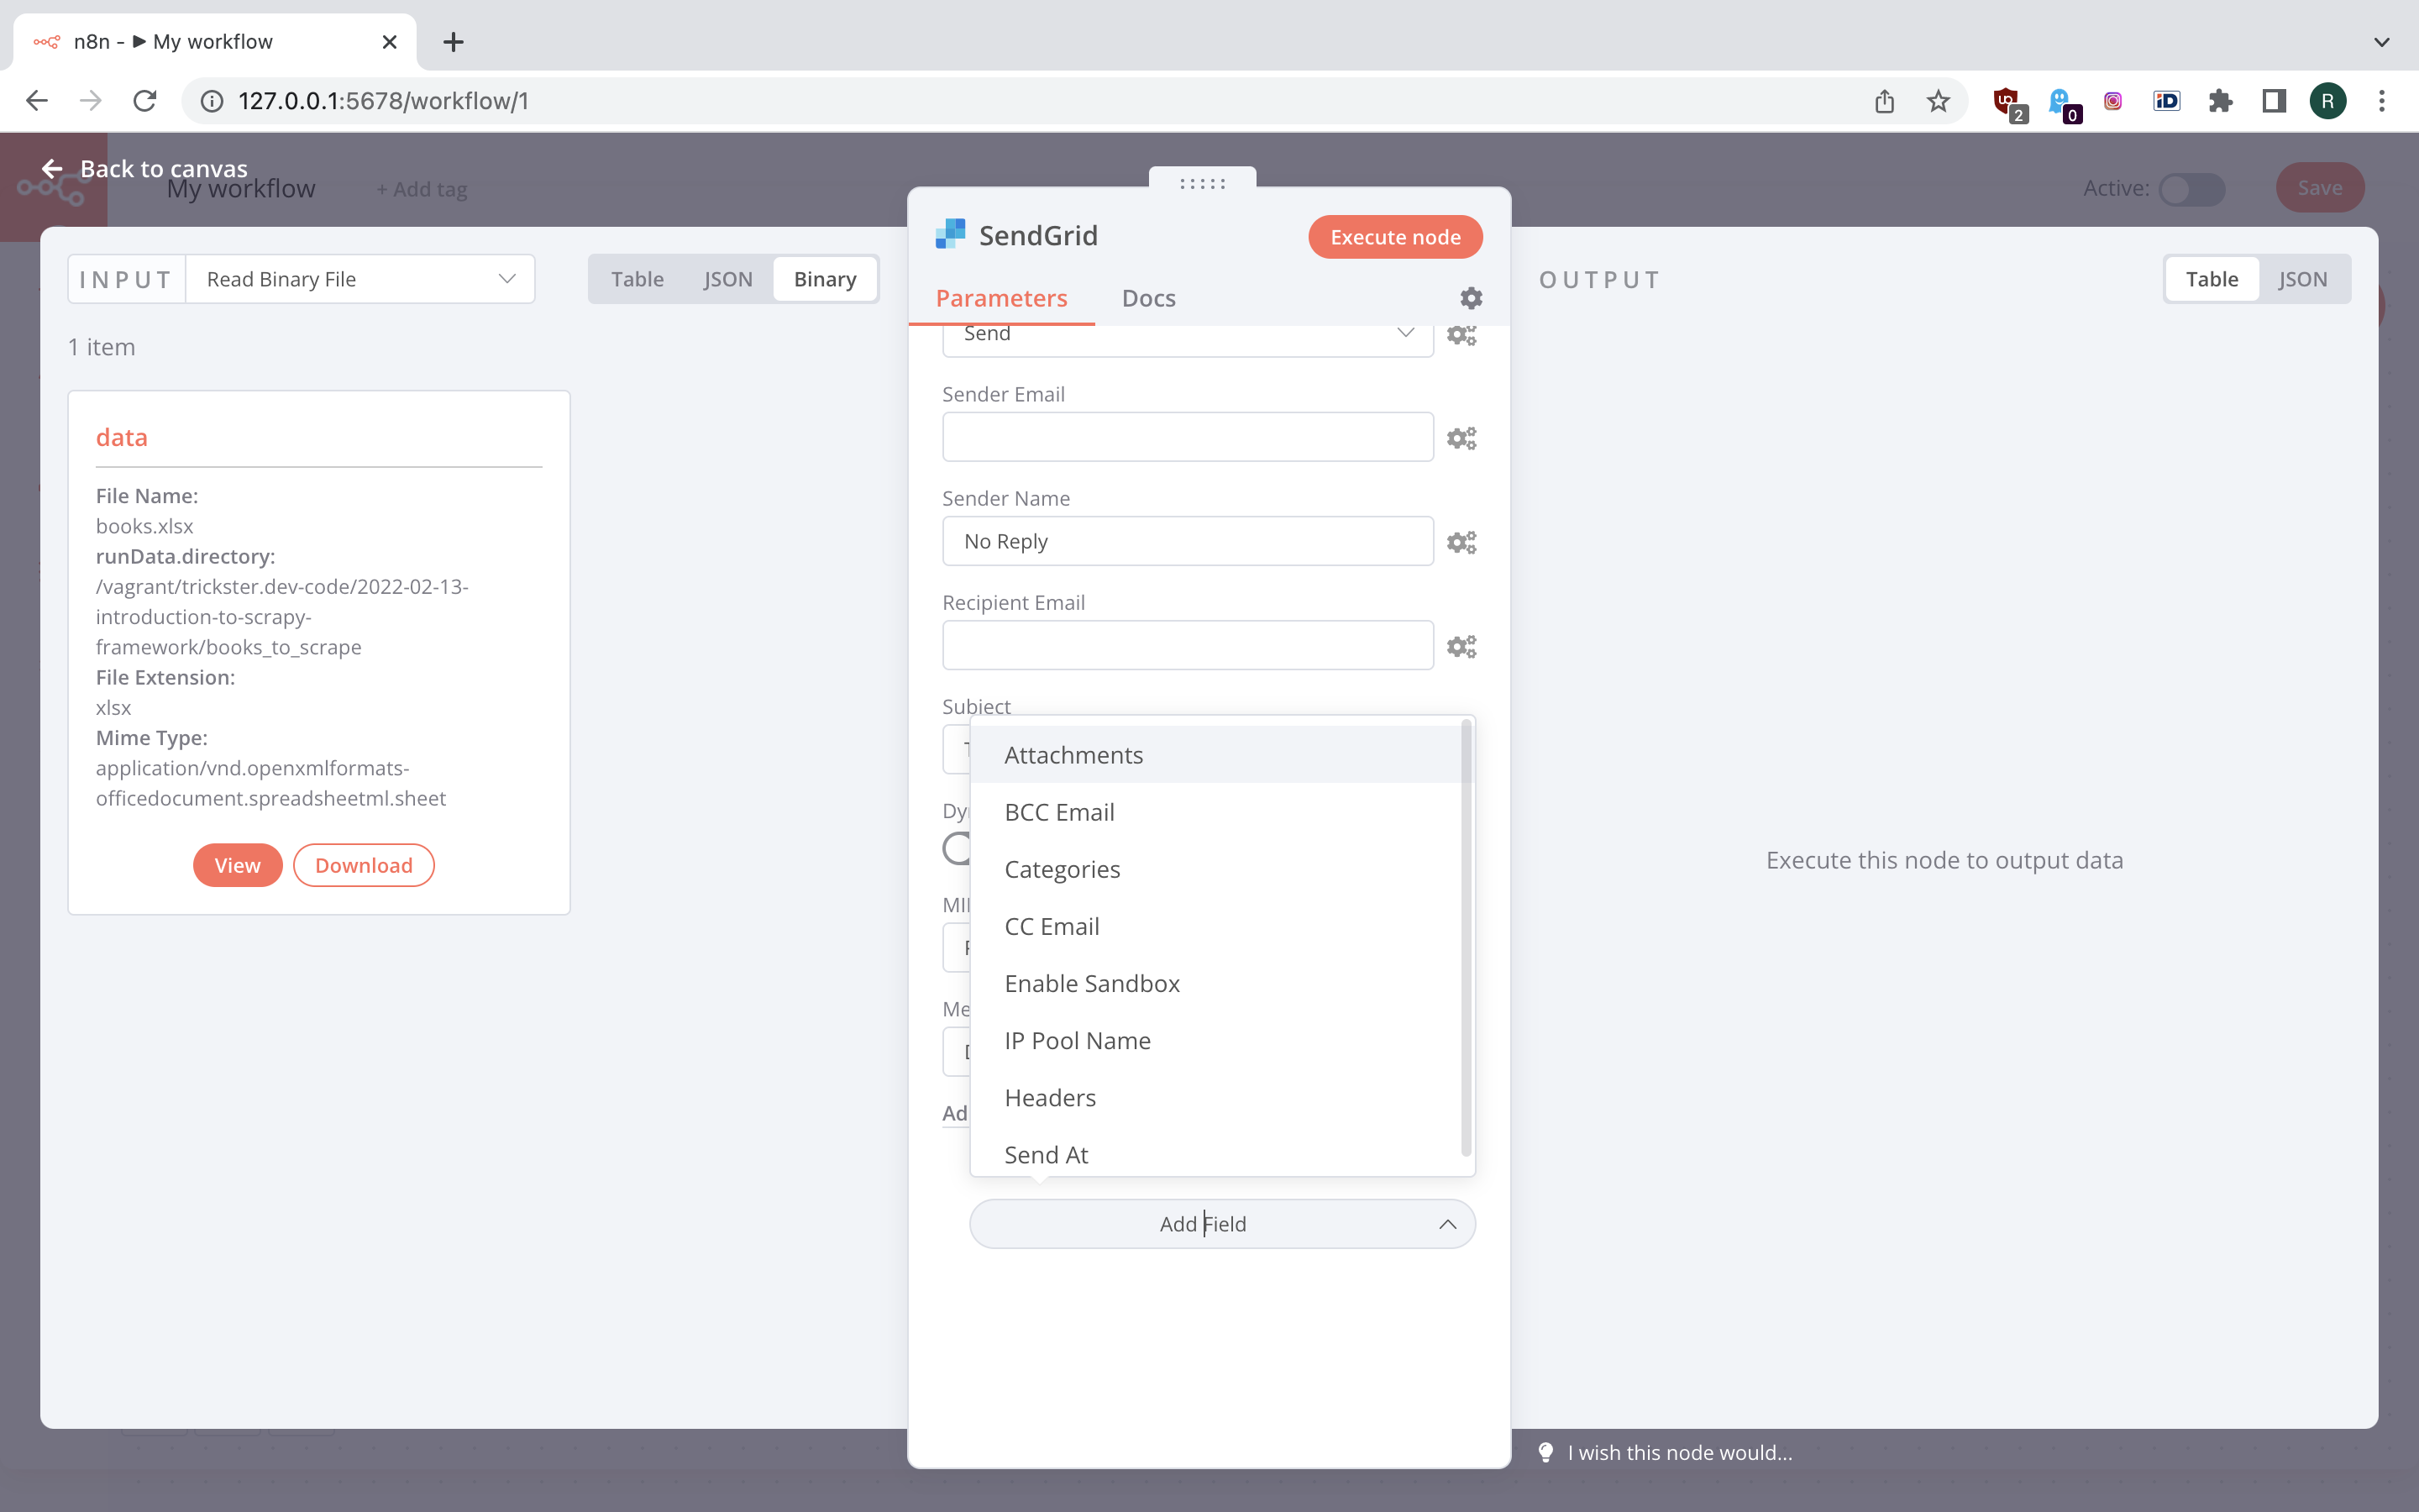Open the Read Binary File input dropdown

[359, 279]
